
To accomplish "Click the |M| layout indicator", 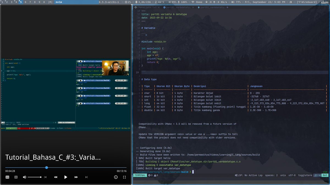I will pos(50,2).
